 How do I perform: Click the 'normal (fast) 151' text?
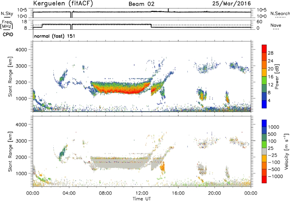coord(55,36)
